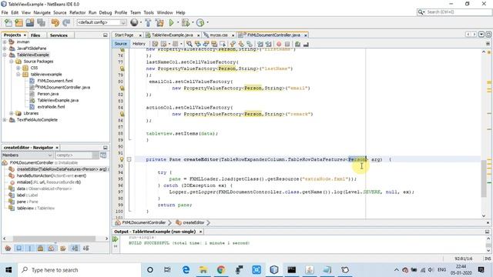The width and height of the screenshot is (493, 277).
Task: Toggle Show Static Members filter in Navigator
Action: [x=30, y=249]
